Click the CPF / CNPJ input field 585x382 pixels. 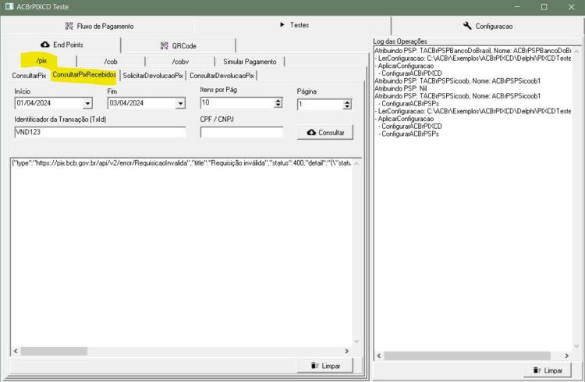point(242,132)
